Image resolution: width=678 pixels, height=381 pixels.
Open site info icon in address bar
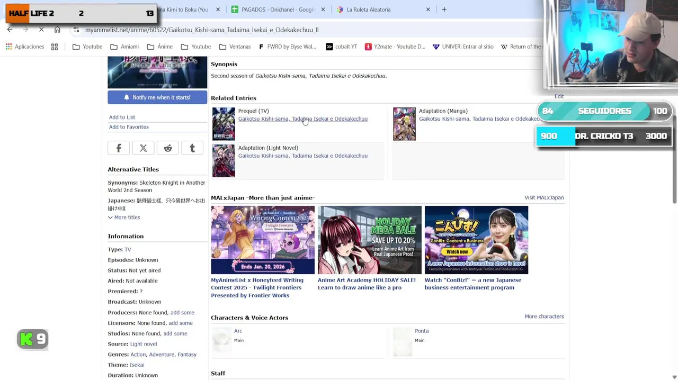76,30
